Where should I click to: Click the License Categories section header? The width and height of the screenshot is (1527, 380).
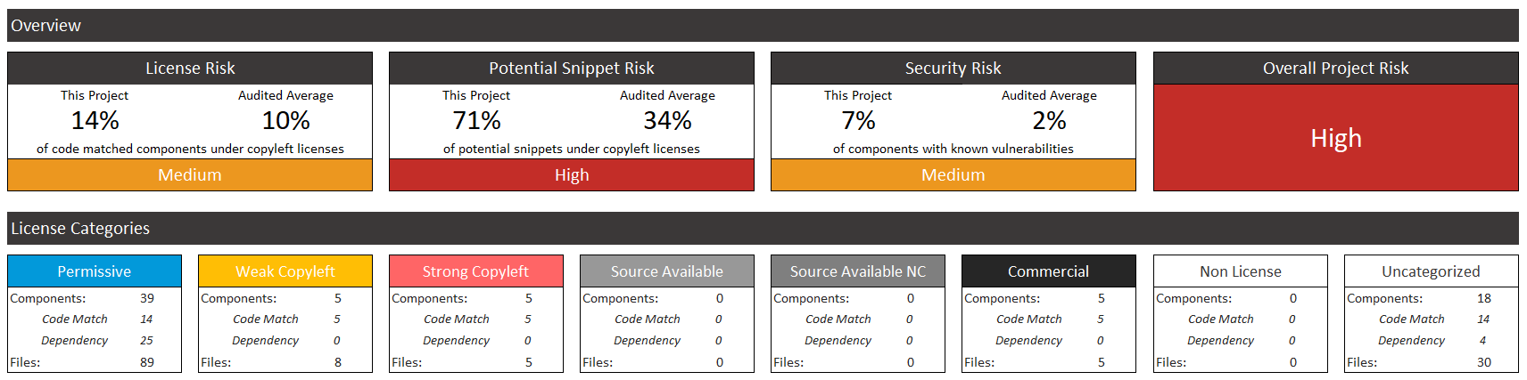(x=763, y=229)
